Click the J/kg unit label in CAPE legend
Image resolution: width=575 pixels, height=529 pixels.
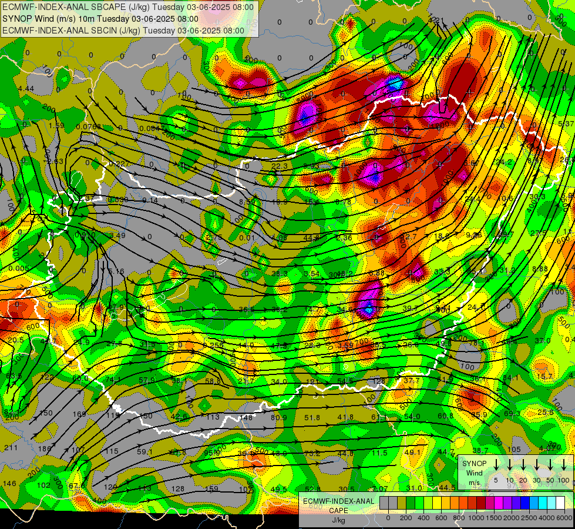click(338, 520)
